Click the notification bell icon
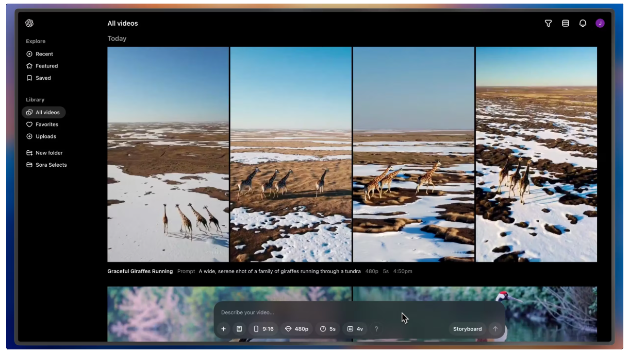Image resolution: width=629 pixels, height=353 pixels. tap(583, 23)
